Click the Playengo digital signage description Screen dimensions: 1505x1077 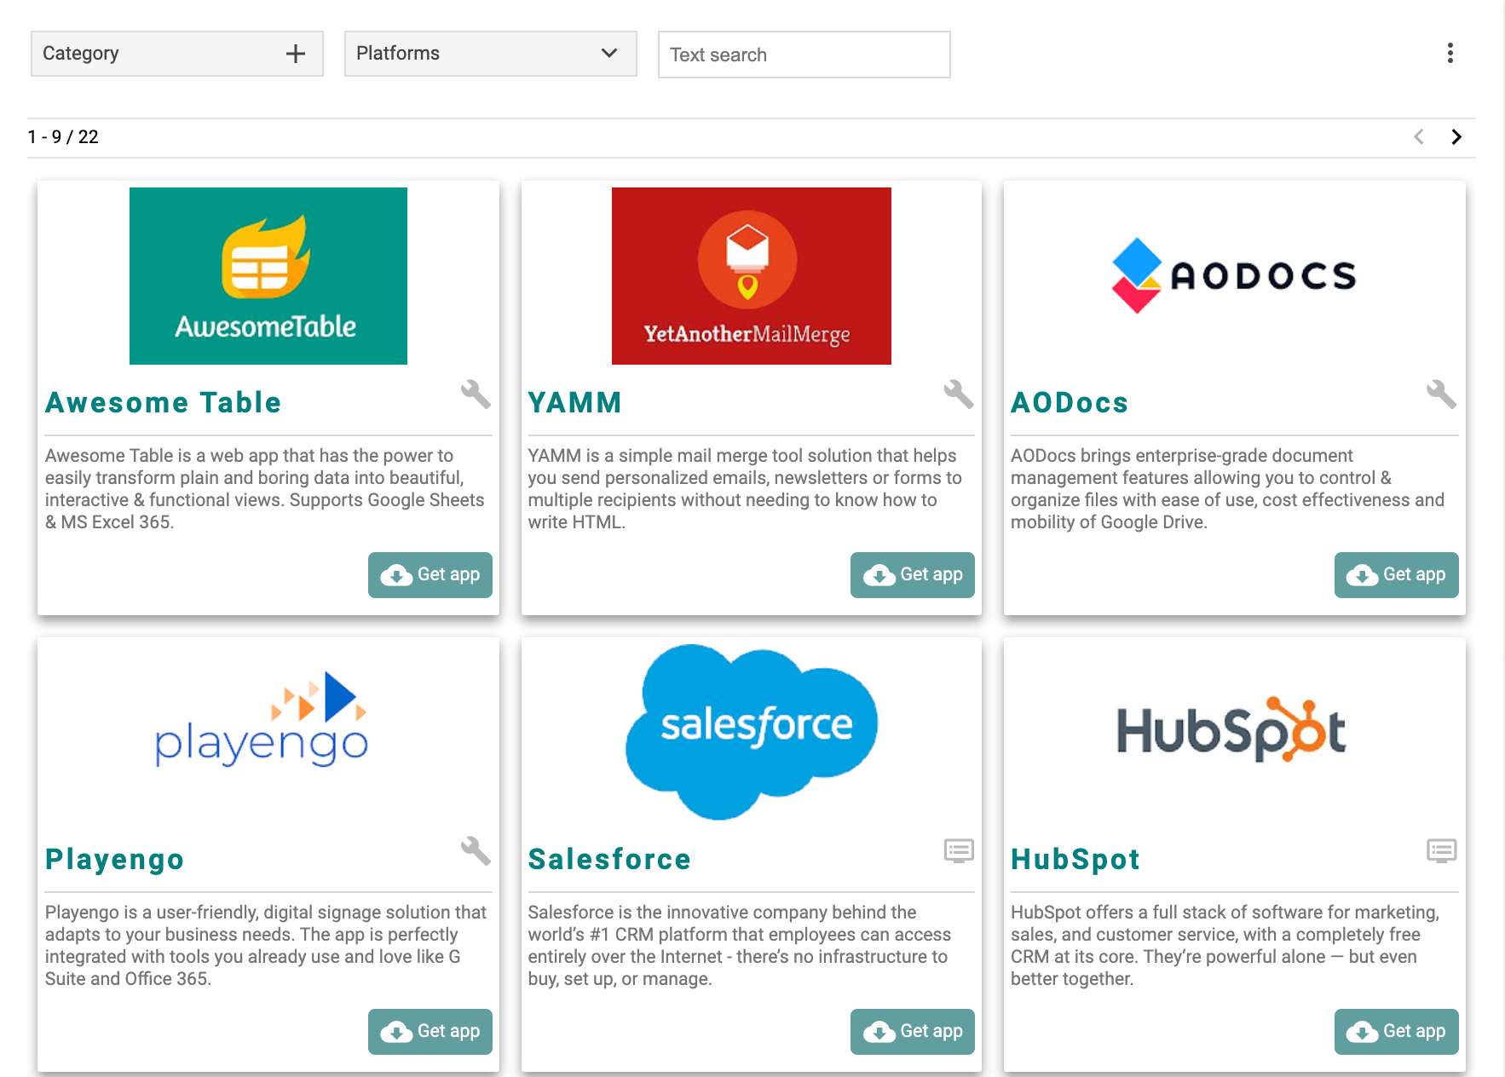pyautogui.click(x=266, y=946)
